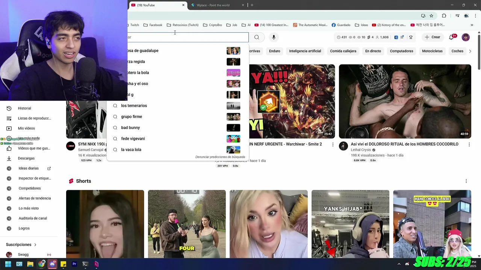Click the list icon in stats bar
The image size is (481, 270).
402,37
